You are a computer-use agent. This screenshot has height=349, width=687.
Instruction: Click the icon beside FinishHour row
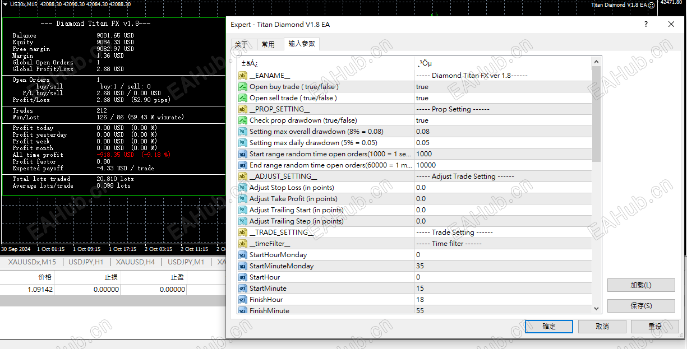[x=242, y=300]
